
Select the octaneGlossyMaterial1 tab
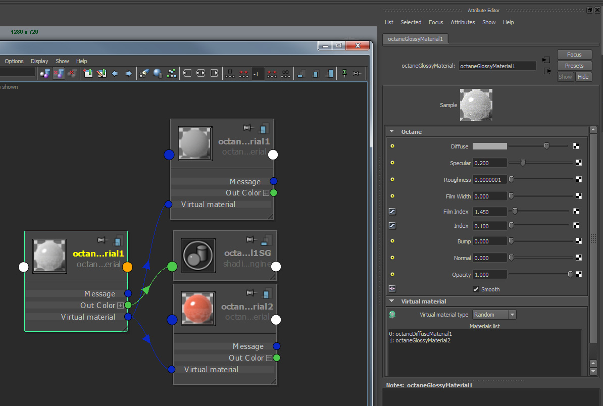[415, 39]
